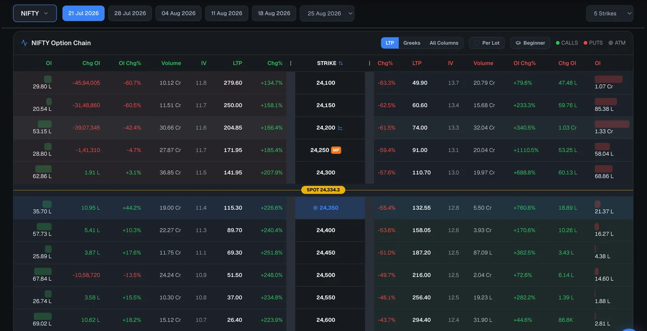Click the sort arrows next to STRIKE
647x331 pixels.
[341, 63]
